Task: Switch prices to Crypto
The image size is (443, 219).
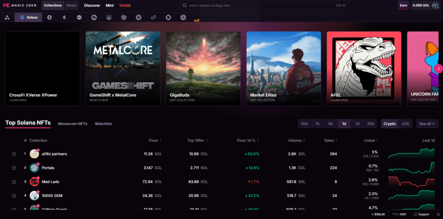Action: point(390,124)
